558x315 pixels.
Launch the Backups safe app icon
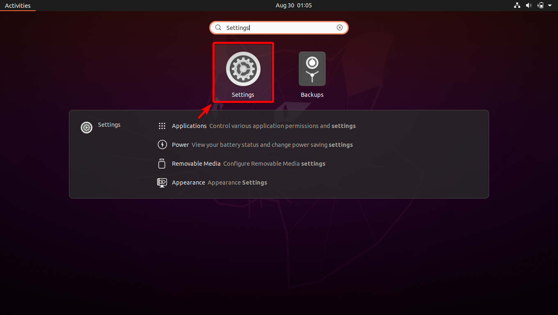tap(312, 69)
